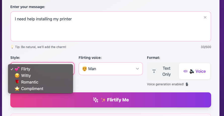
Task: Click the Format label
Action: (x=154, y=58)
